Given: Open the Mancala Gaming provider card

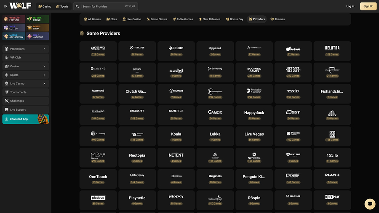Looking at the screenshot, I should [x=293, y=136].
